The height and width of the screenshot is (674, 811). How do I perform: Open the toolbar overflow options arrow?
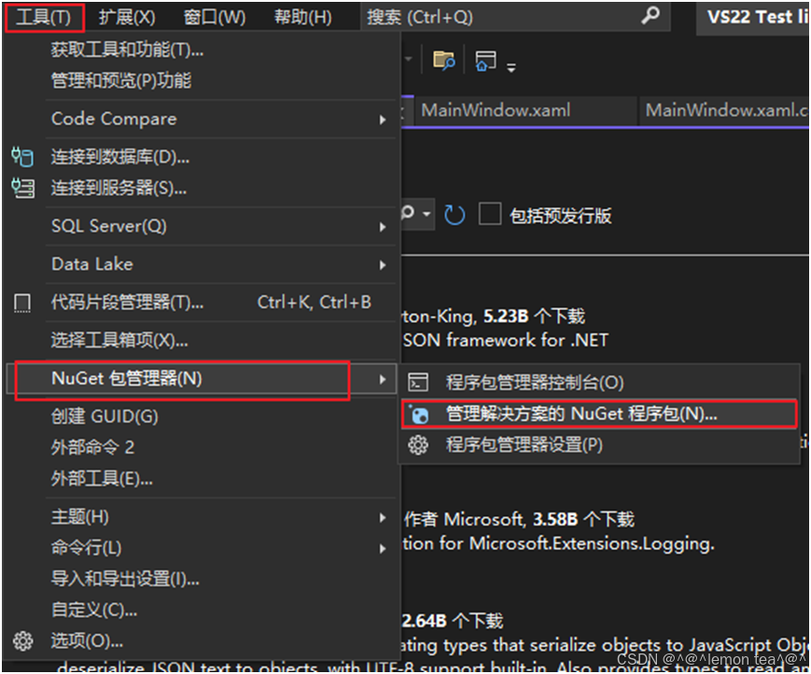click(511, 66)
